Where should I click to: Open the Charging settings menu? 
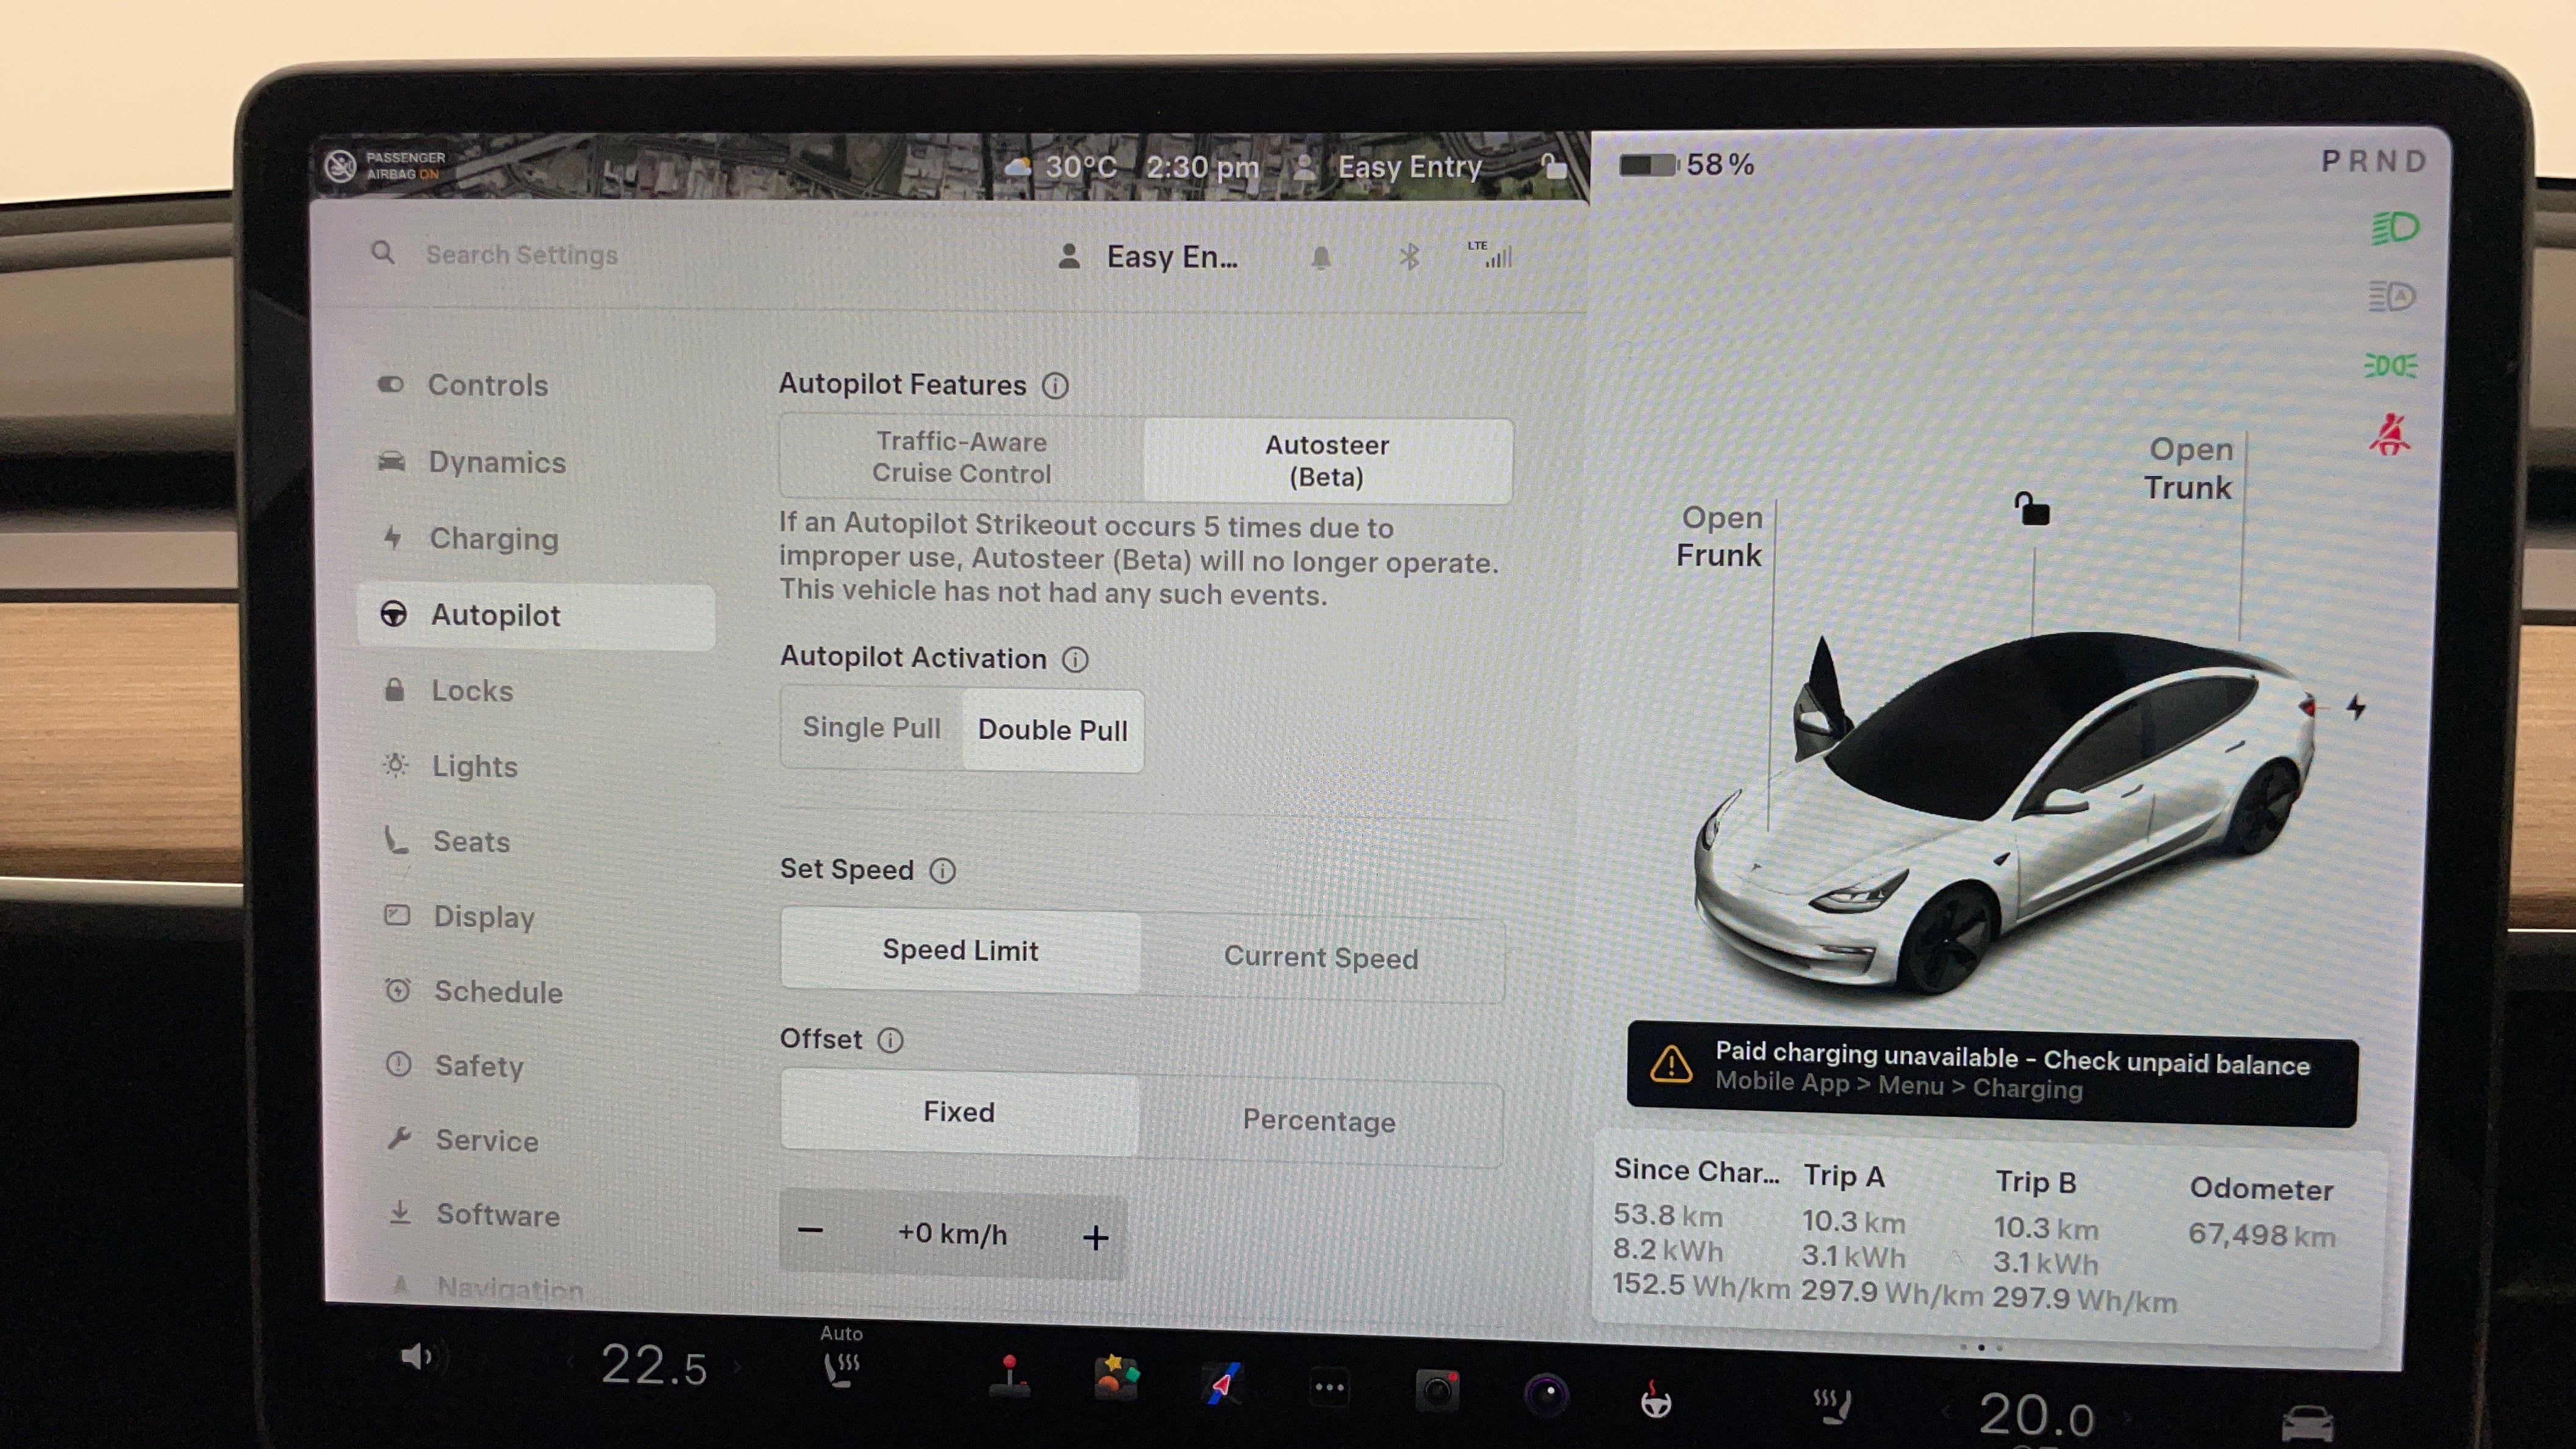tap(493, 539)
